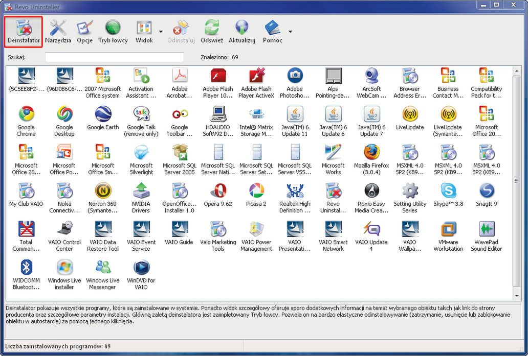Click the Odśwież refresh button
This screenshot has width=528, height=356.
[x=211, y=31]
